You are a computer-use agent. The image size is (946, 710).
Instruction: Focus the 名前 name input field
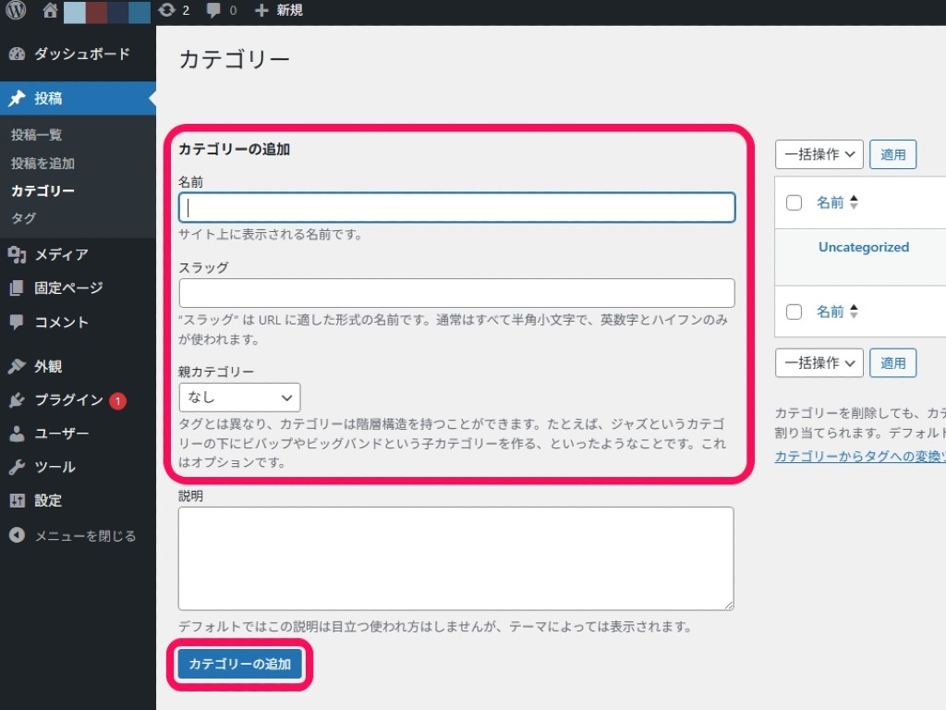[x=456, y=208]
